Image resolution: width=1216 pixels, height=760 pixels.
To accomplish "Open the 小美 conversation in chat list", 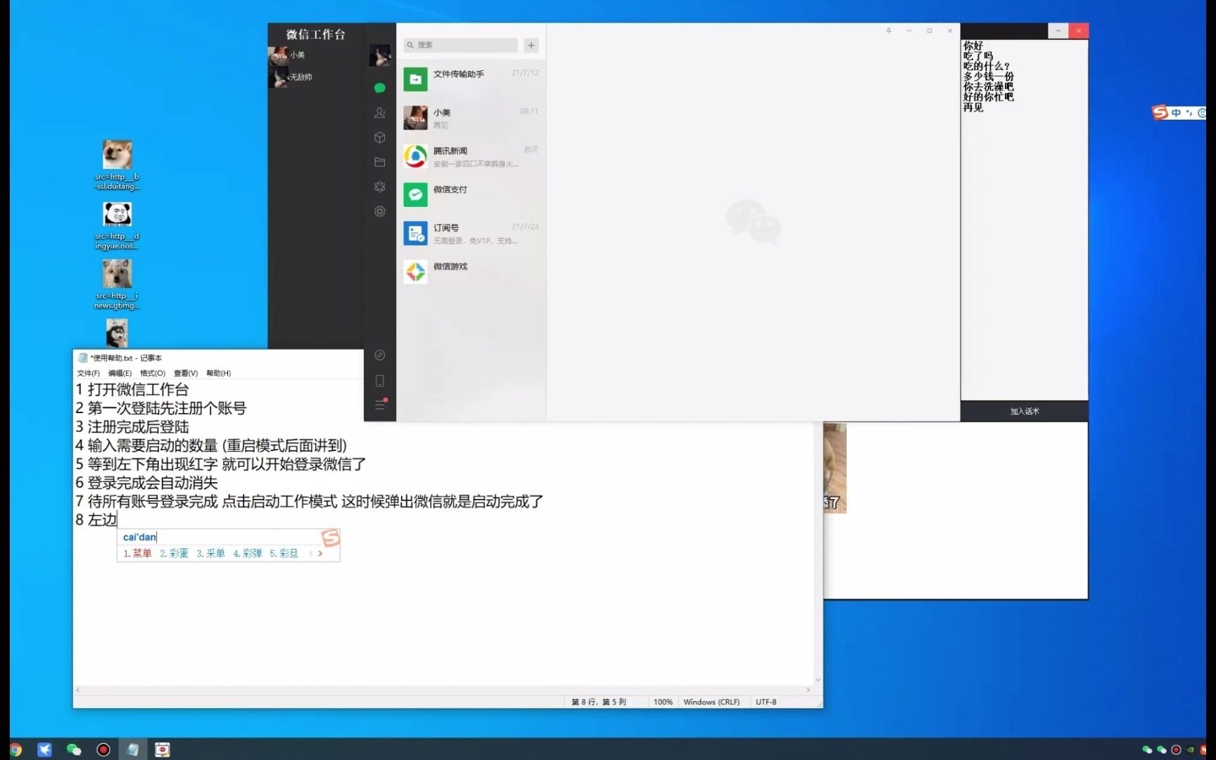I will click(x=471, y=118).
